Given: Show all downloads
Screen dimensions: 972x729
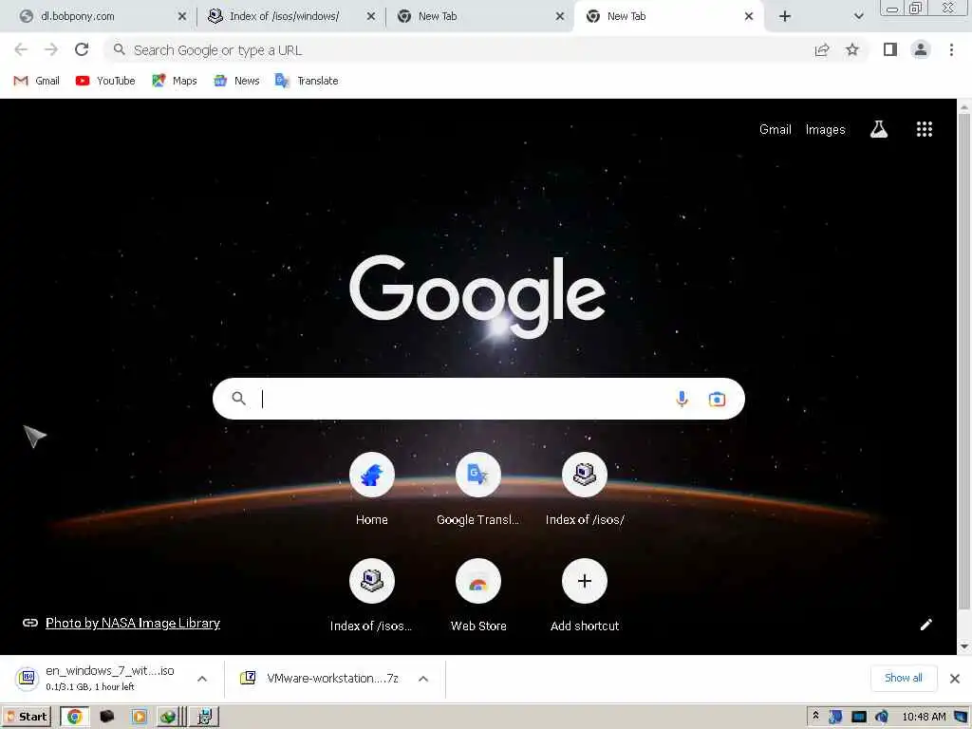Looking at the screenshot, I should click(x=904, y=678).
